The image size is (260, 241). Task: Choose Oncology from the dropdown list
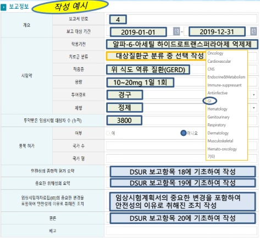(215, 53)
